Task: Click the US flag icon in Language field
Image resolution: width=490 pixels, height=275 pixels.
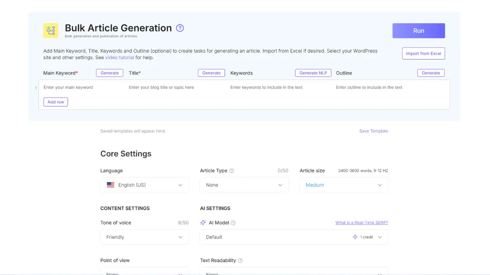Action: (111, 185)
